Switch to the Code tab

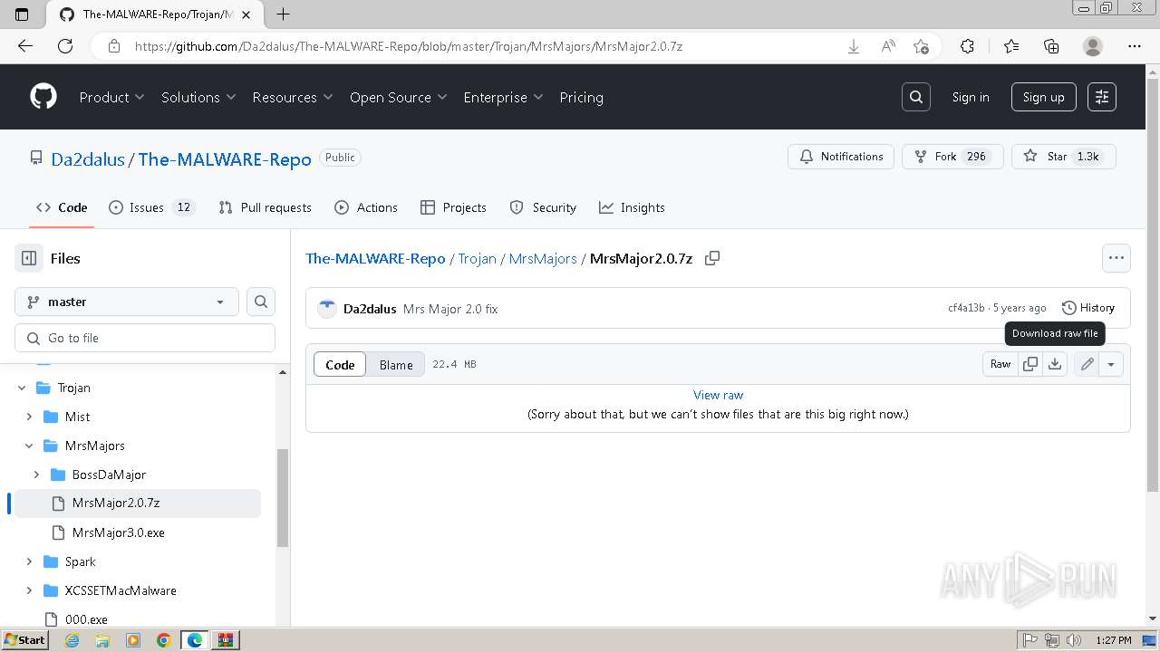[x=62, y=207]
